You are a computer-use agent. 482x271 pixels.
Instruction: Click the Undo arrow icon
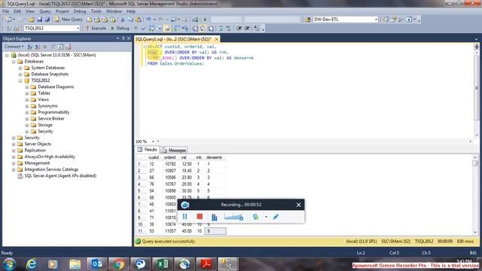pyautogui.click(x=148, y=20)
